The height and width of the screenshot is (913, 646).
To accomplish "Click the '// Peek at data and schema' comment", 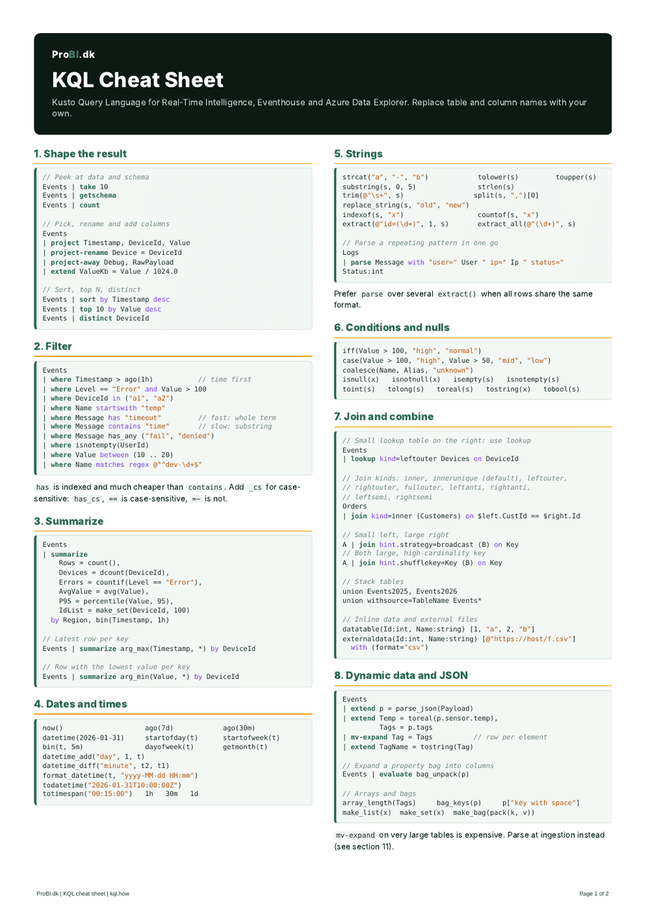I will tap(96, 177).
